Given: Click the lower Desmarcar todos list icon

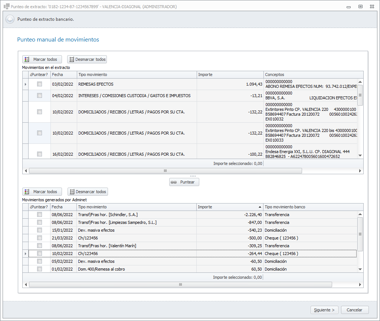Looking at the screenshot, I should pyautogui.click(x=72, y=192).
